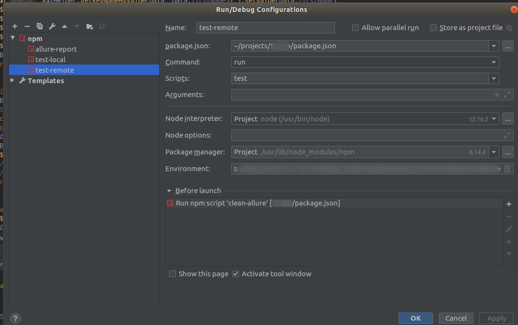The width and height of the screenshot is (518, 325).
Task: Uncheck Activate tool window
Action: pos(236,274)
